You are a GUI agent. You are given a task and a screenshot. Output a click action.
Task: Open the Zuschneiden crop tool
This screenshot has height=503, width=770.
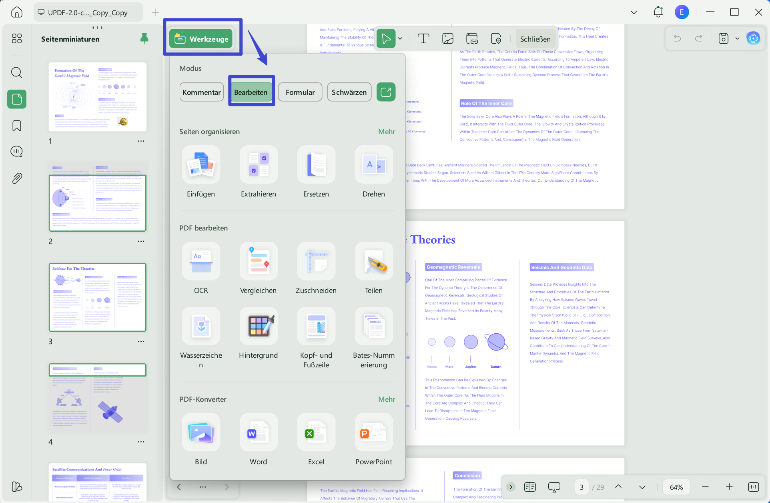tap(316, 261)
